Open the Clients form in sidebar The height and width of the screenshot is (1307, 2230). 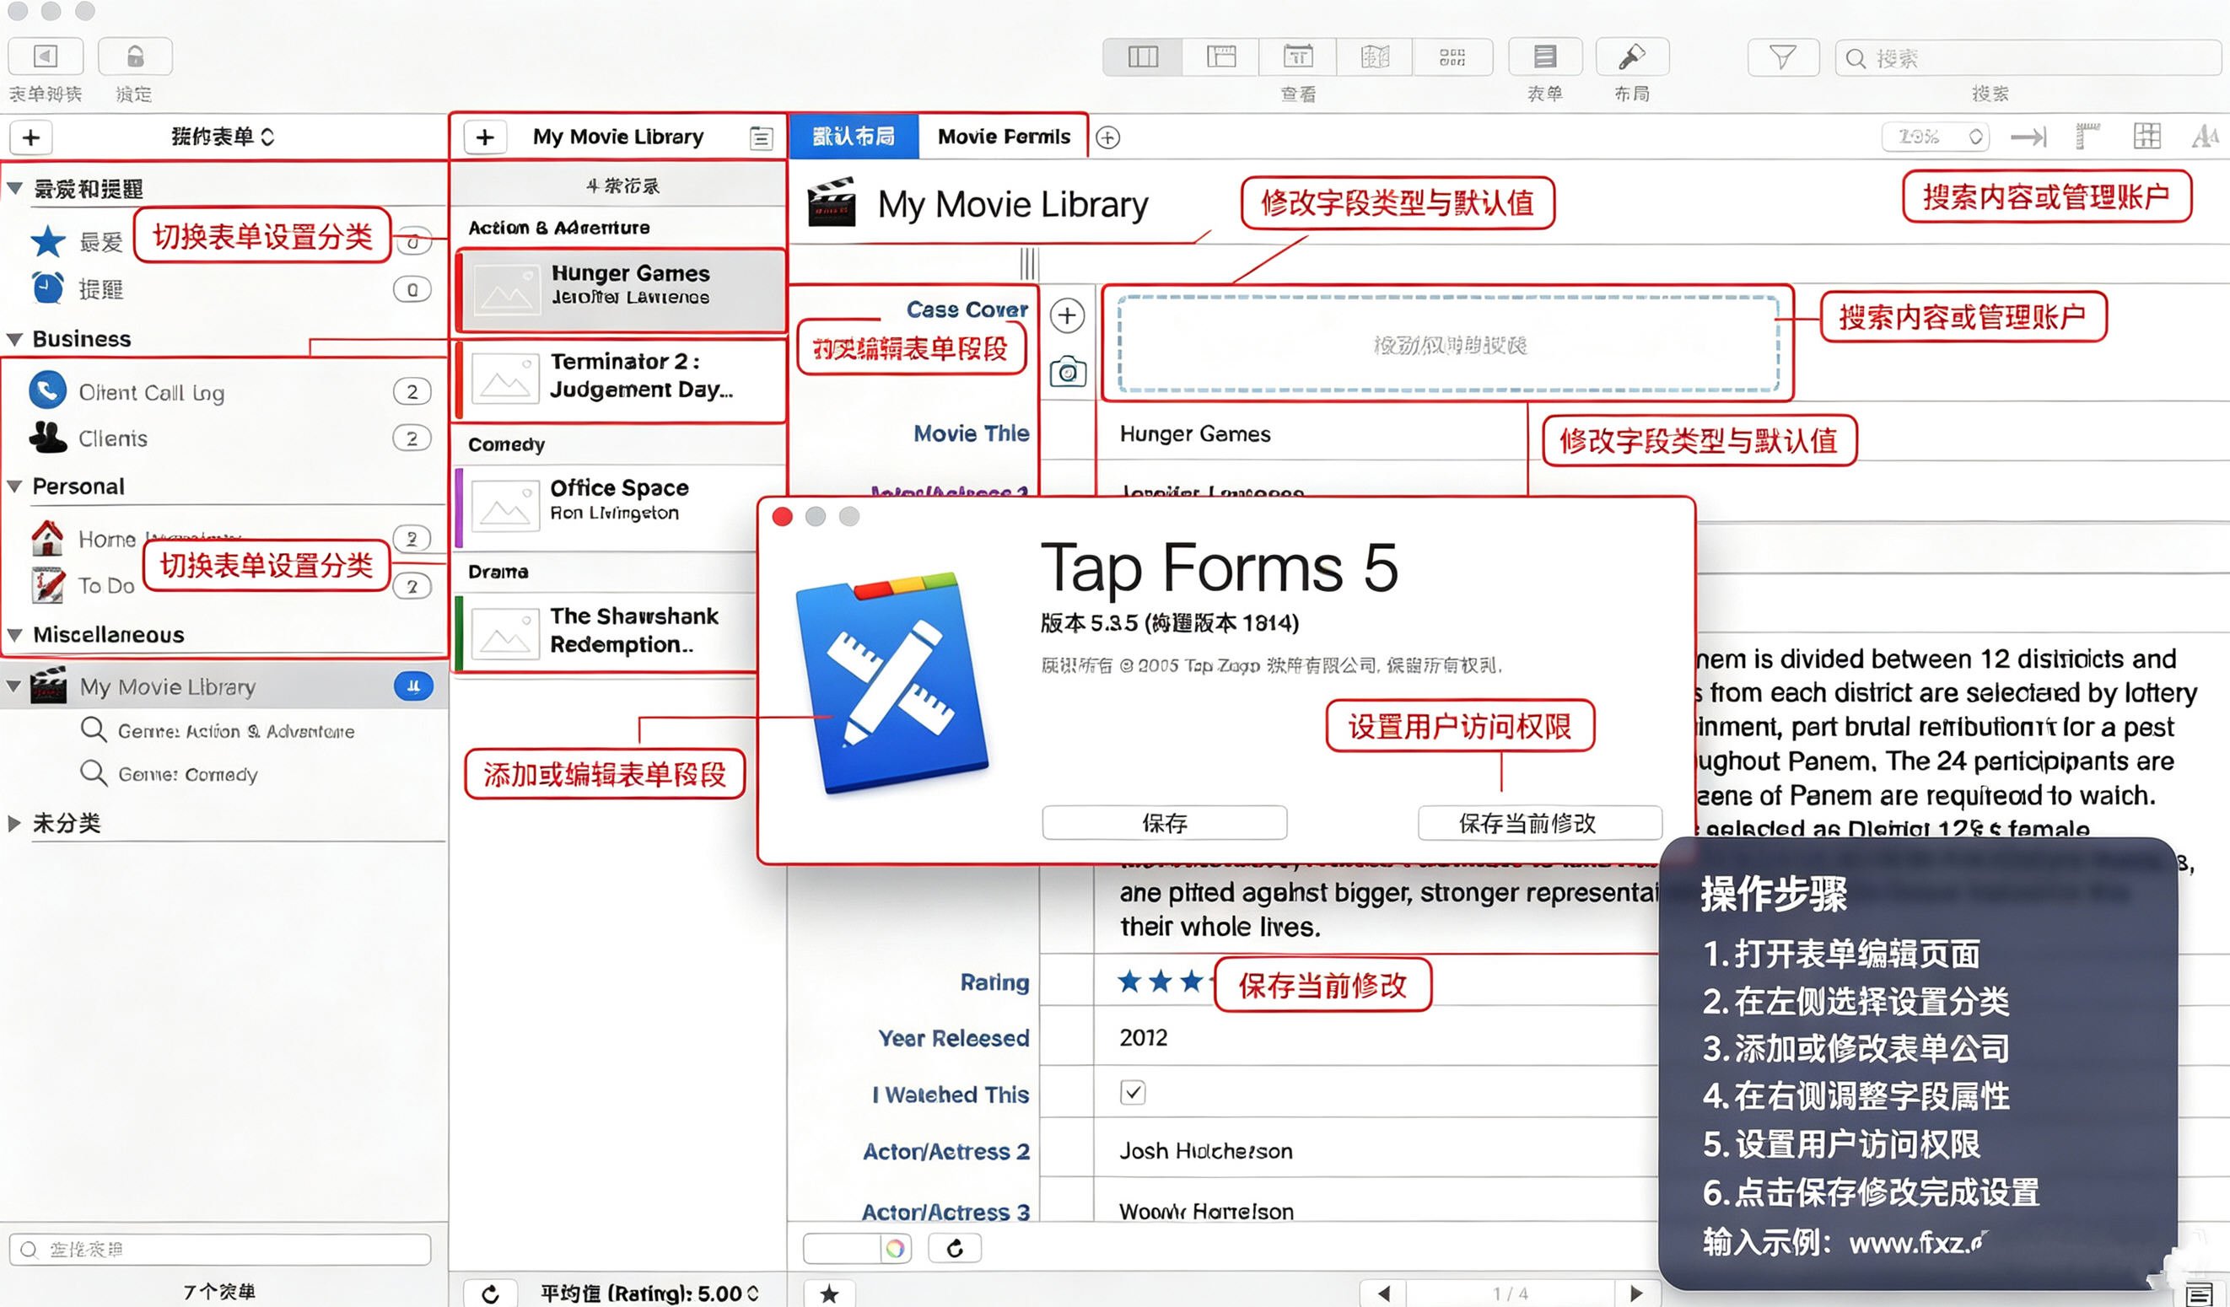(223, 437)
